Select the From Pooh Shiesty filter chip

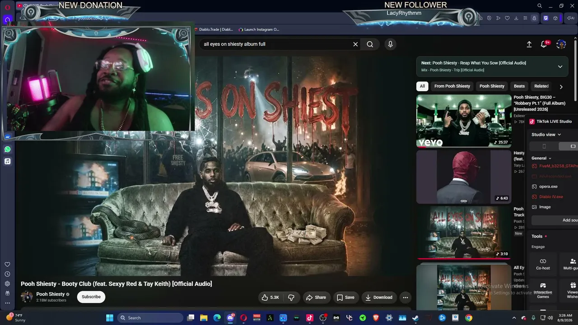(x=452, y=86)
